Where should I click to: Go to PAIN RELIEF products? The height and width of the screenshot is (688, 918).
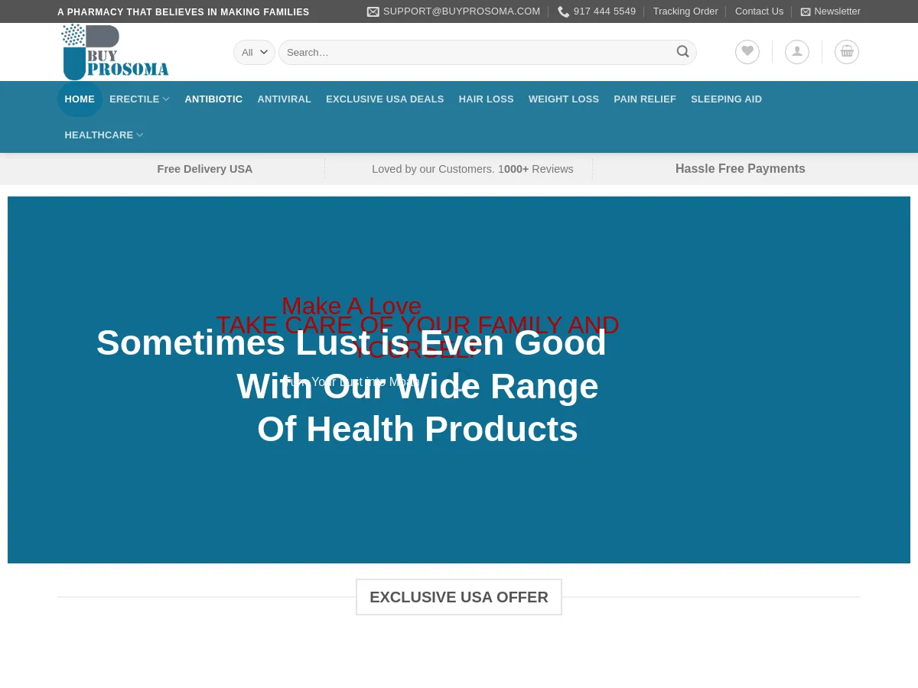[645, 99]
